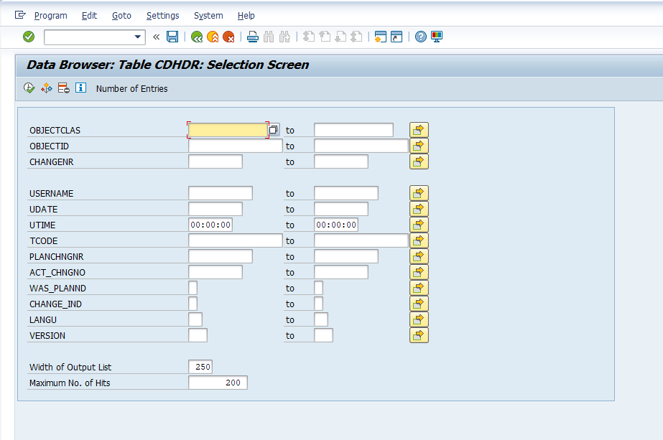
Task: Click the Customize Local Layout monitor icon
Action: click(x=437, y=37)
